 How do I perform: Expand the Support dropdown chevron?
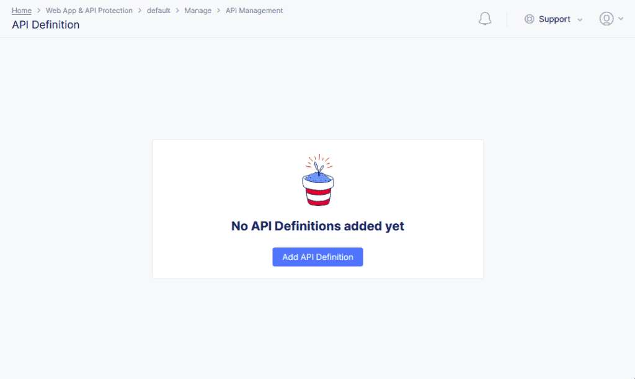pyautogui.click(x=580, y=20)
